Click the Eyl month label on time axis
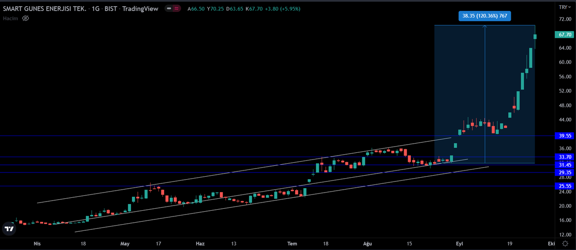 click(459, 244)
